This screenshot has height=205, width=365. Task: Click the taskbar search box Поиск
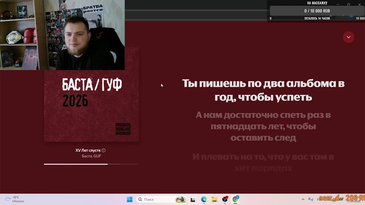161,199
